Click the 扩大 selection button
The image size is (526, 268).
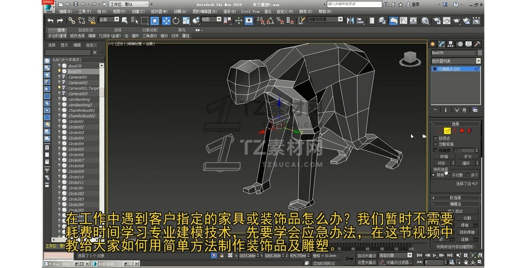pyautogui.click(x=467, y=157)
